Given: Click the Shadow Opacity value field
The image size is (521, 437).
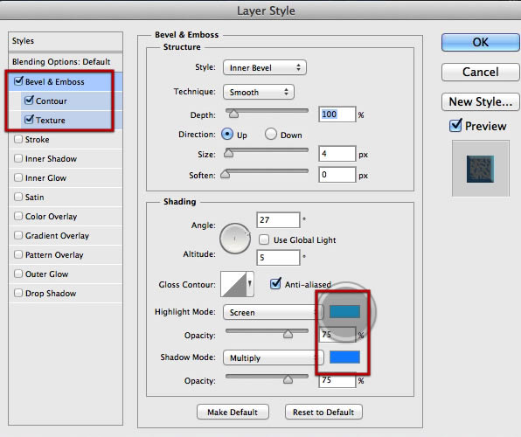Looking at the screenshot, I should tap(337, 380).
